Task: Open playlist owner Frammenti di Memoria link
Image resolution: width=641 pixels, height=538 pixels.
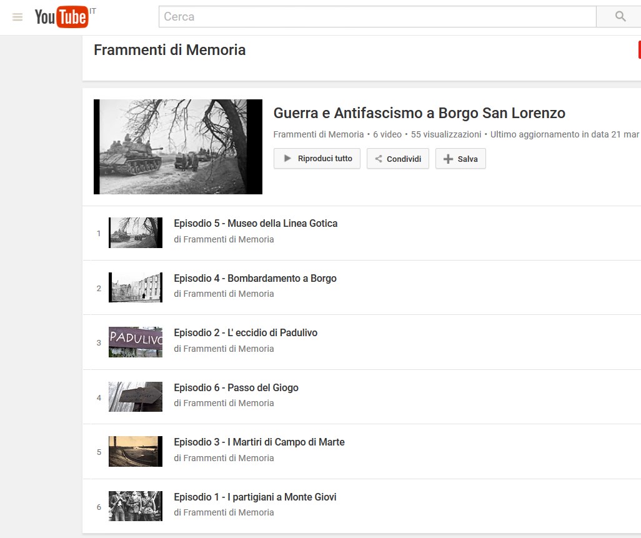Action: coord(319,134)
